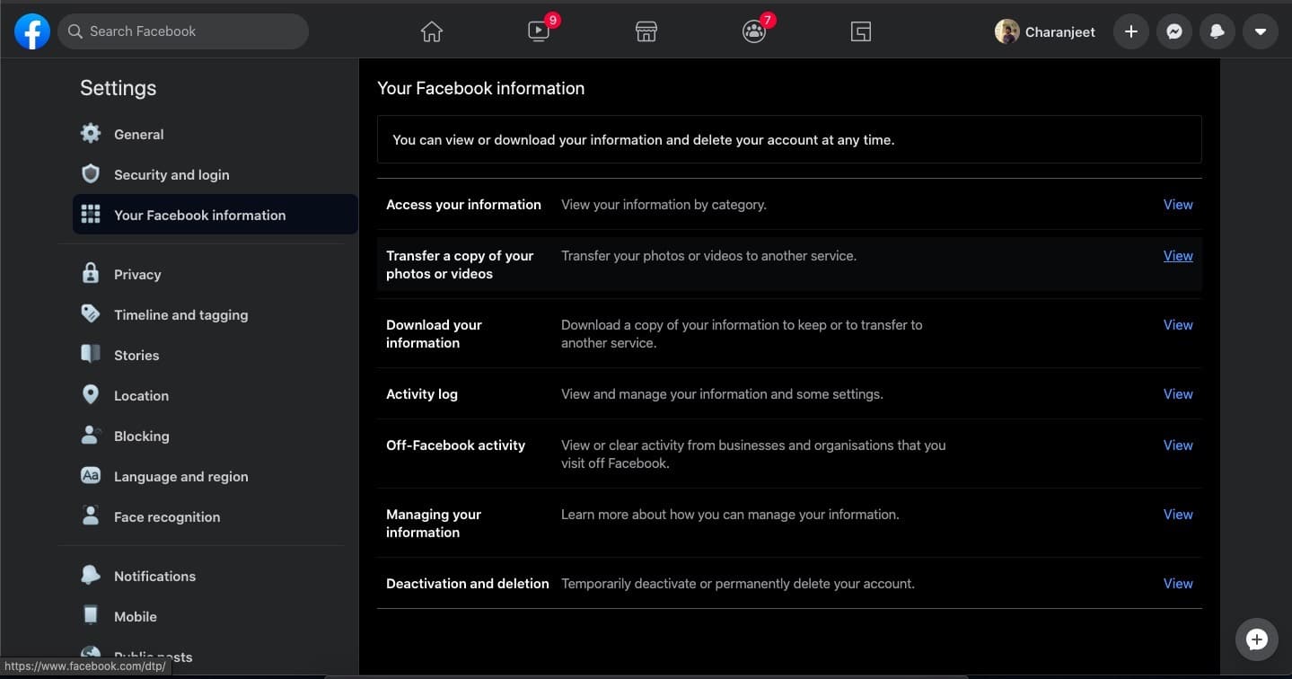Open Charanjeet's profile
Screen dimensions: 1292x679
click(1045, 32)
